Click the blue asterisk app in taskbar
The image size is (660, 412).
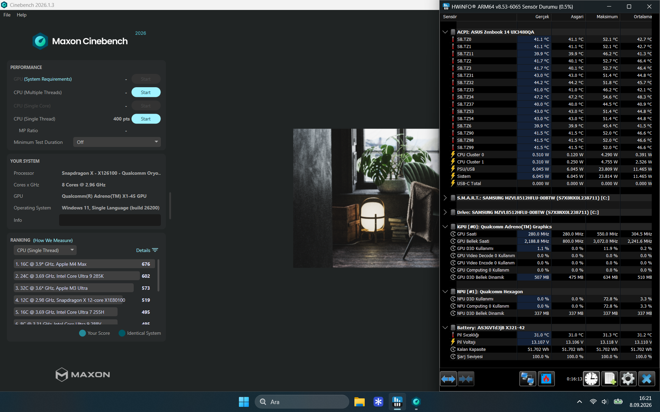tap(378, 402)
